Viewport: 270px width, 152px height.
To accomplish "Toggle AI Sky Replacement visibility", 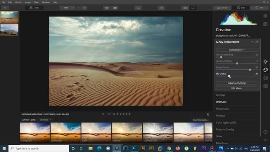I will [256, 42].
